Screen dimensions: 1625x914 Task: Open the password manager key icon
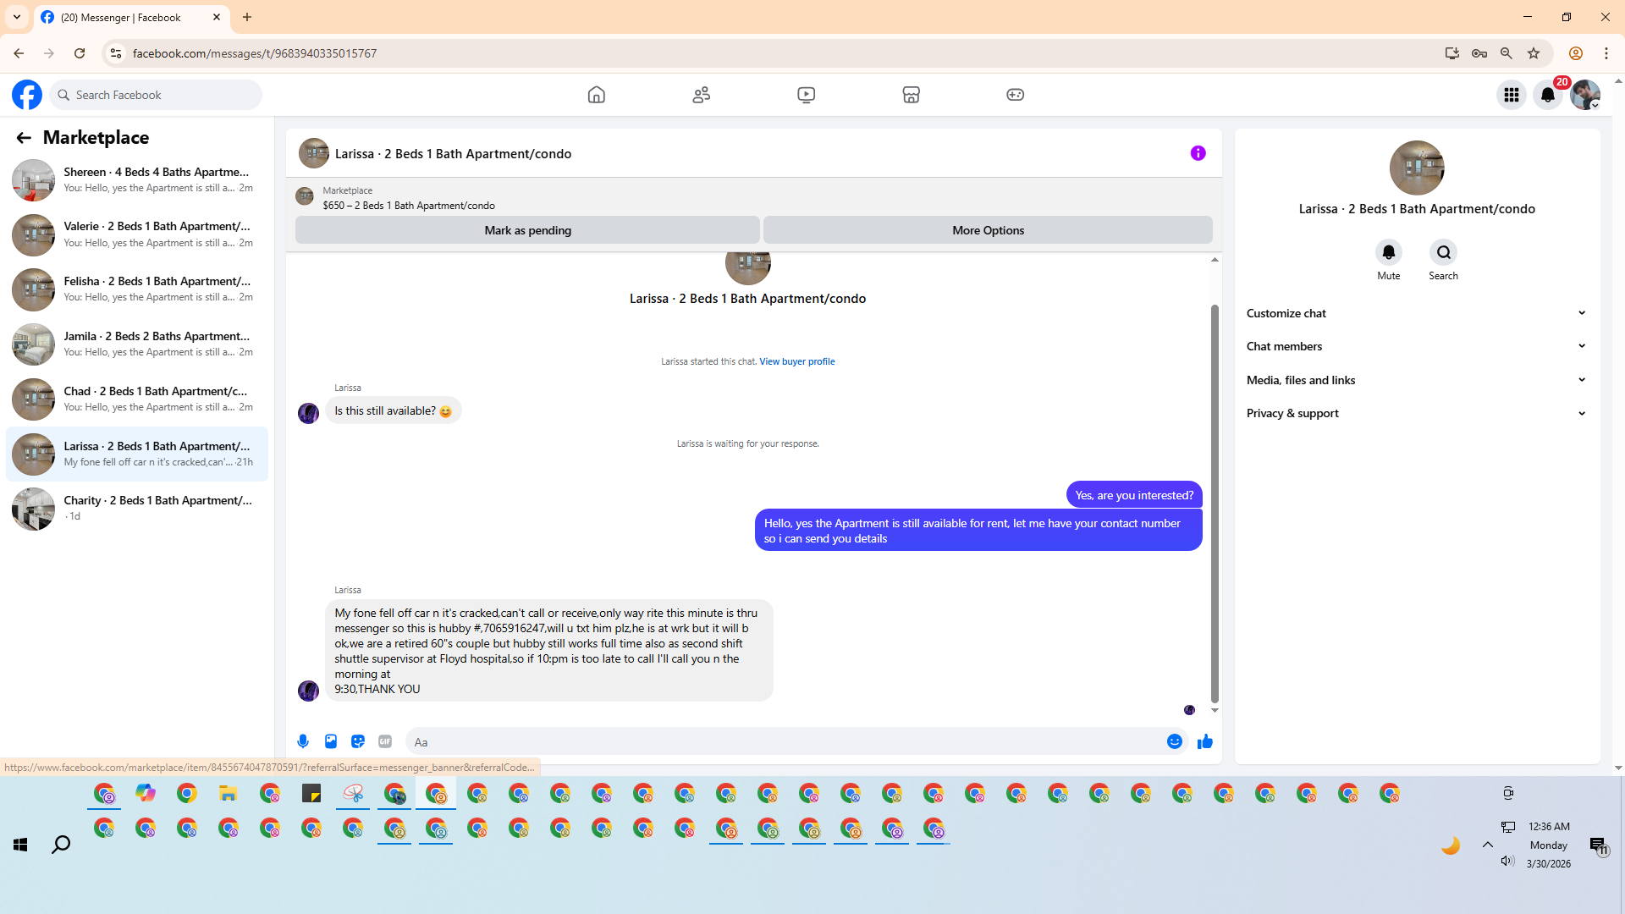[x=1479, y=53]
